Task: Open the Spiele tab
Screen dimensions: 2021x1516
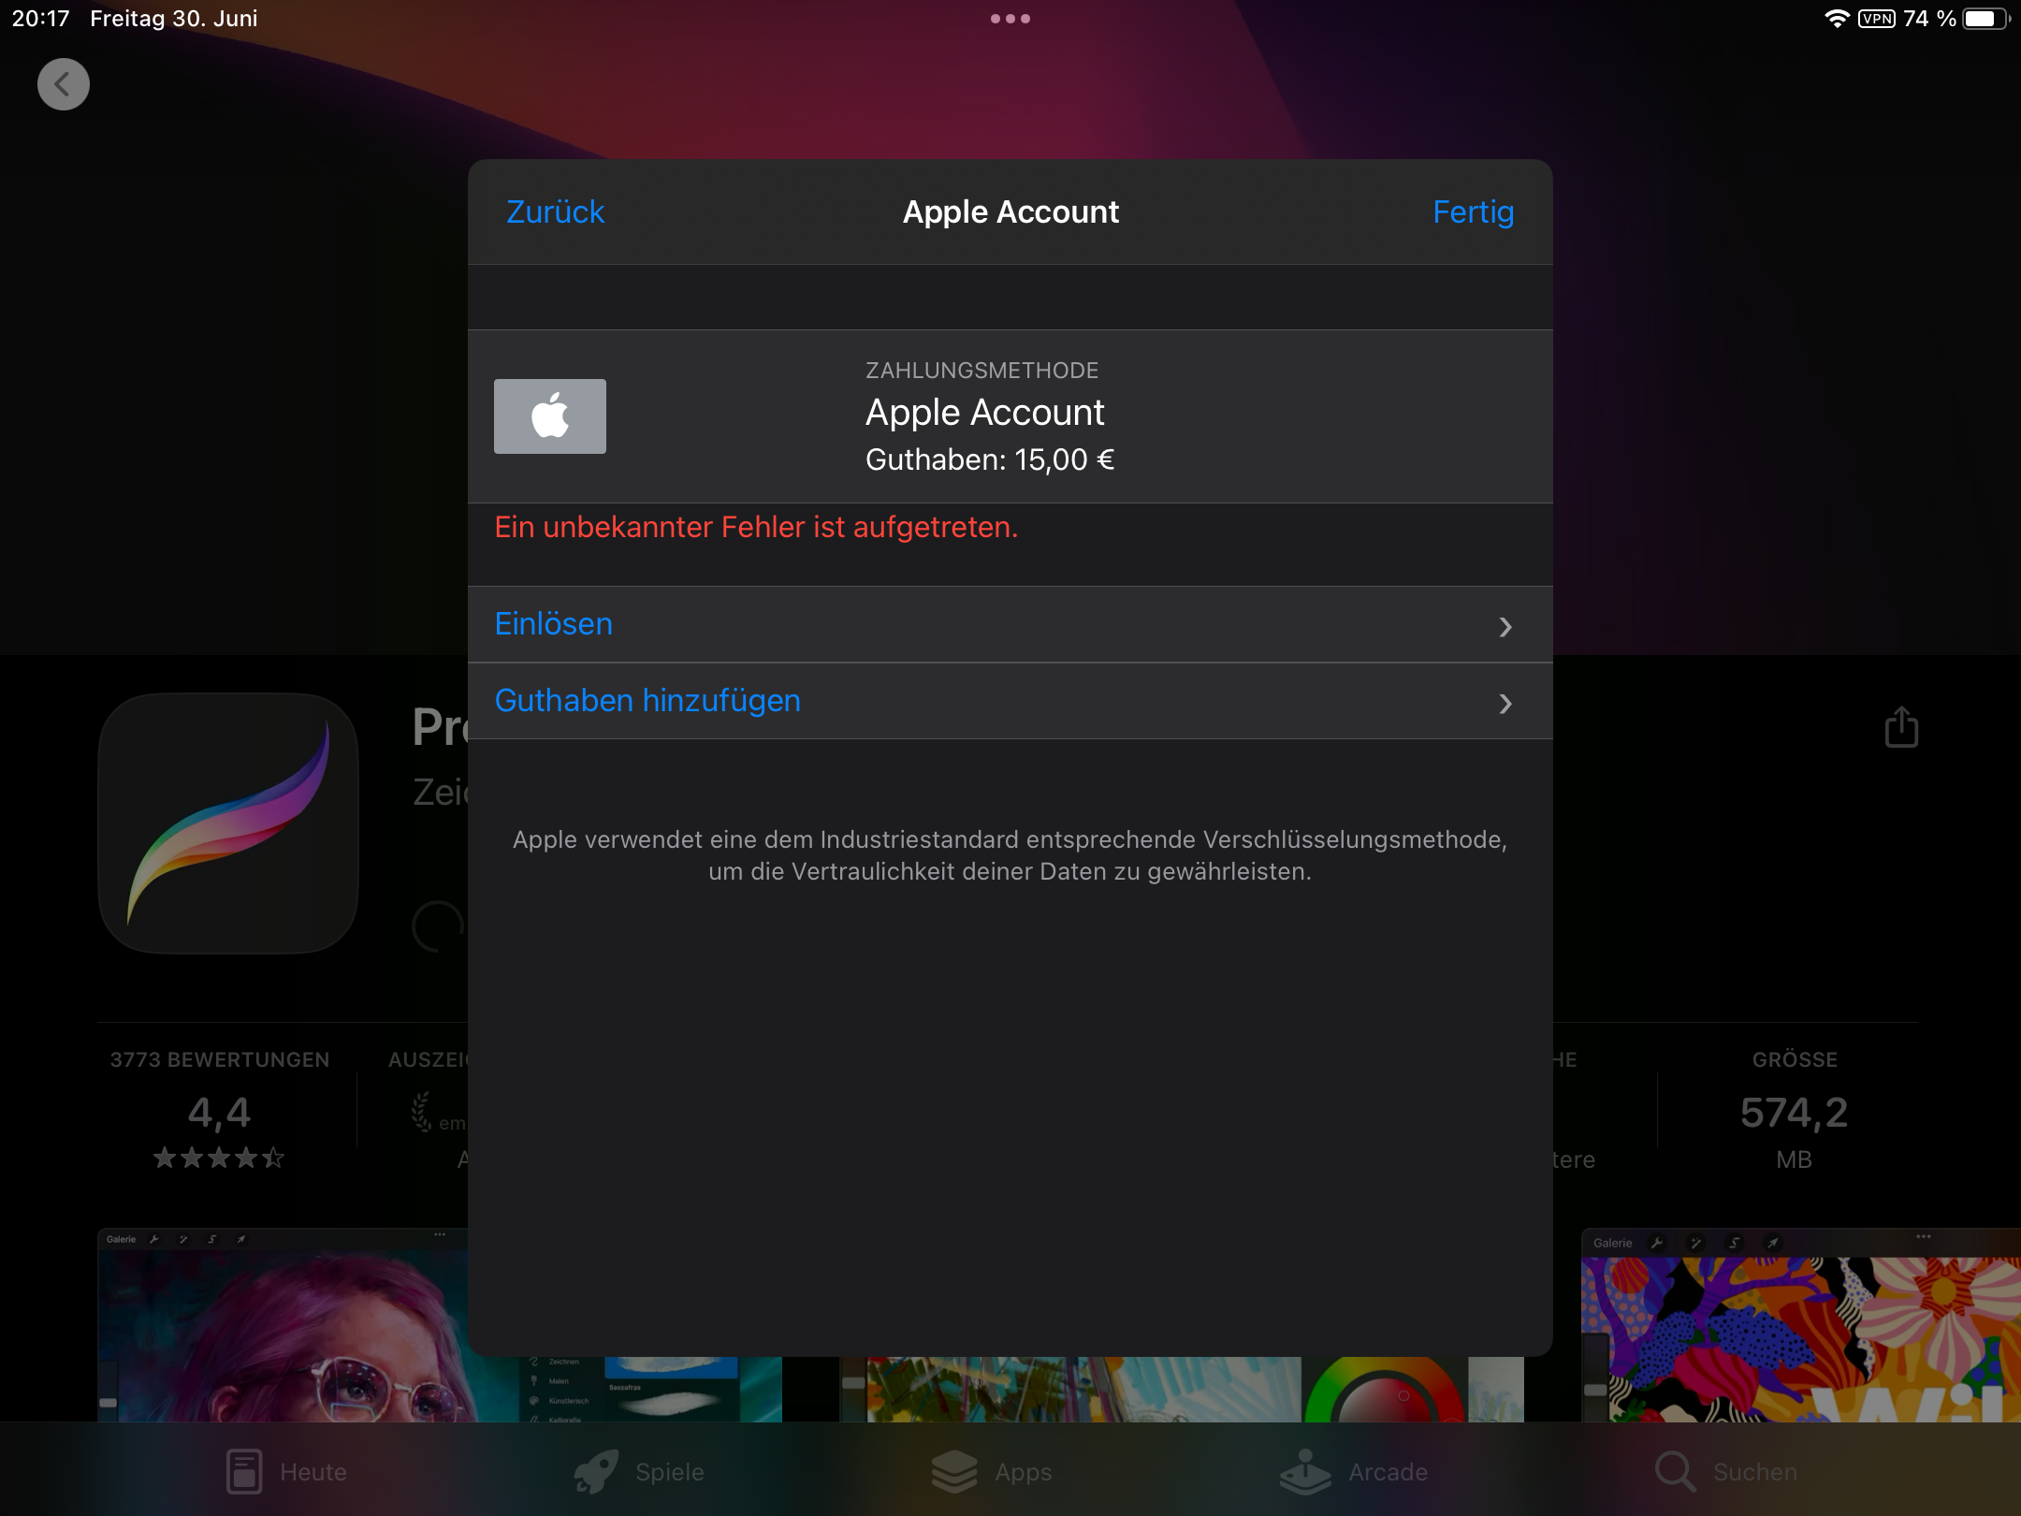Action: 639,1471
